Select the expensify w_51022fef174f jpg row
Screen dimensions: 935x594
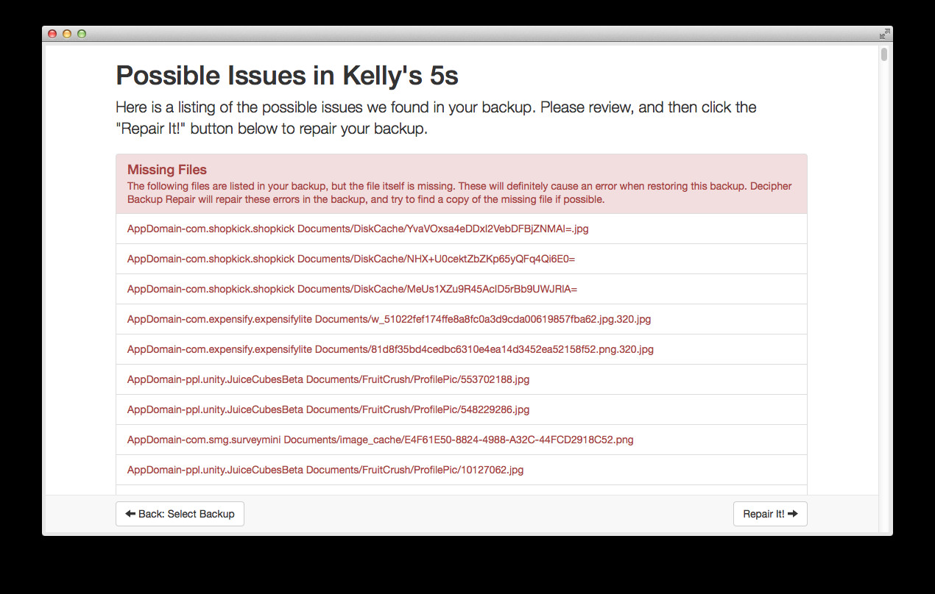pos(462,319)
